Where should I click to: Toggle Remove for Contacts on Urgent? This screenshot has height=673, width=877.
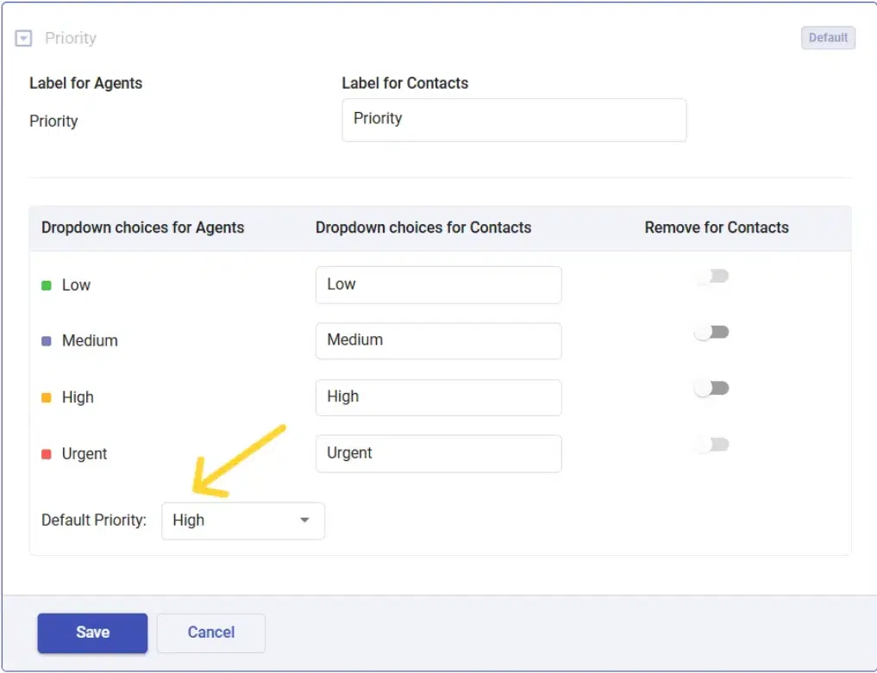(x=712, y=445)
